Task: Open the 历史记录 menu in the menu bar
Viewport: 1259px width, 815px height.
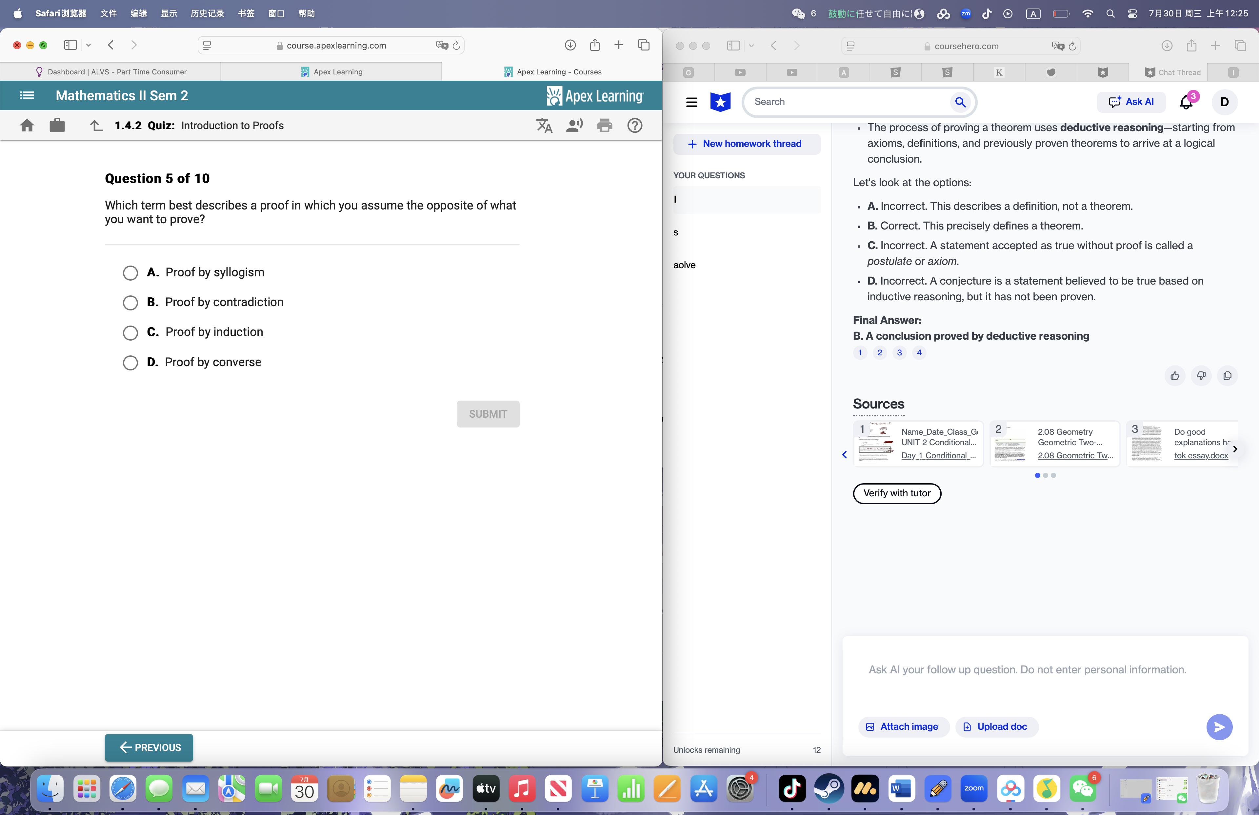Action: tap(206, 13)
